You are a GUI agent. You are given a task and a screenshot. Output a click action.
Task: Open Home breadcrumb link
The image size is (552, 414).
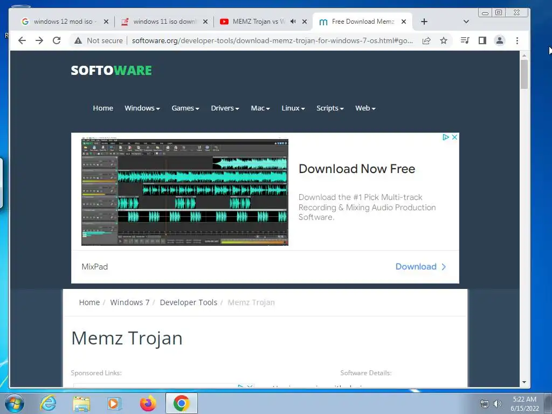tap(89, 302)
